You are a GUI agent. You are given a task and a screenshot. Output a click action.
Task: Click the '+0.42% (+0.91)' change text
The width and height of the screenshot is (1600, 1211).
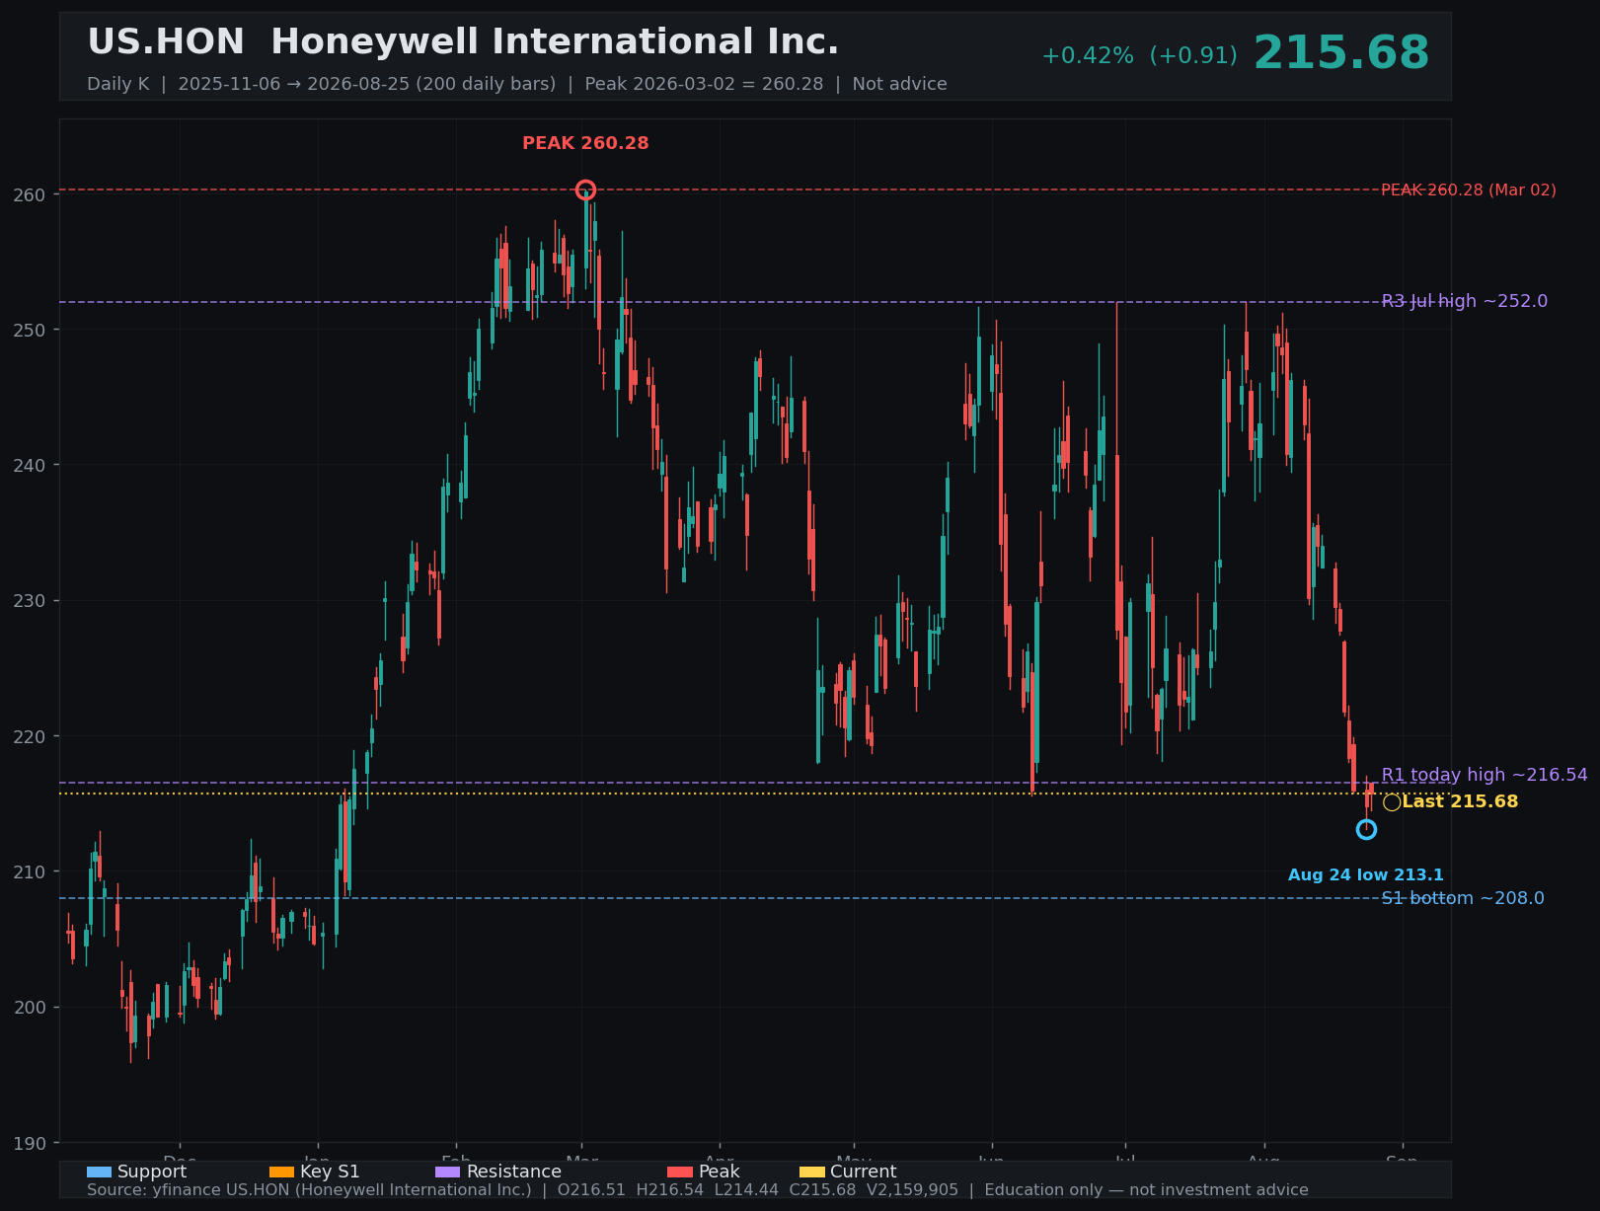click(x=1139, y=56)
